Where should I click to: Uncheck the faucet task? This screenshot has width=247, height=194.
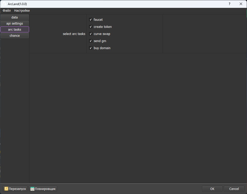click(91, 20)
